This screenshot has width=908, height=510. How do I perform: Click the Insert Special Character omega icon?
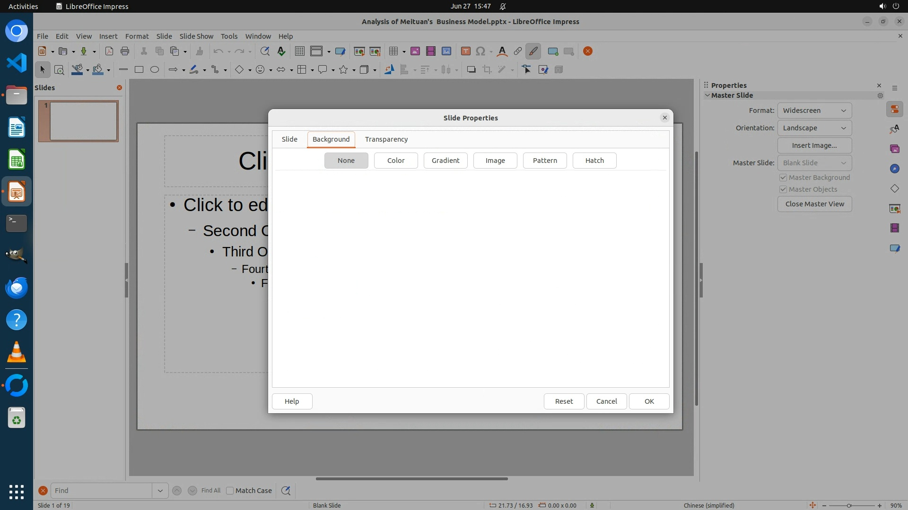point(480,51)
